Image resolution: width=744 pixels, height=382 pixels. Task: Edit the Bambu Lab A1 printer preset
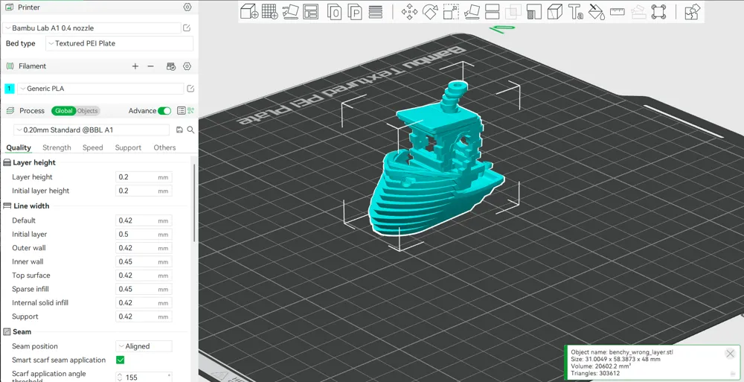(x=187, y=28)
